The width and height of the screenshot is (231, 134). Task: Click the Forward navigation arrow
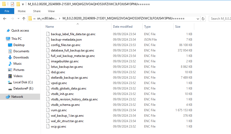click(x=12, y=19)
